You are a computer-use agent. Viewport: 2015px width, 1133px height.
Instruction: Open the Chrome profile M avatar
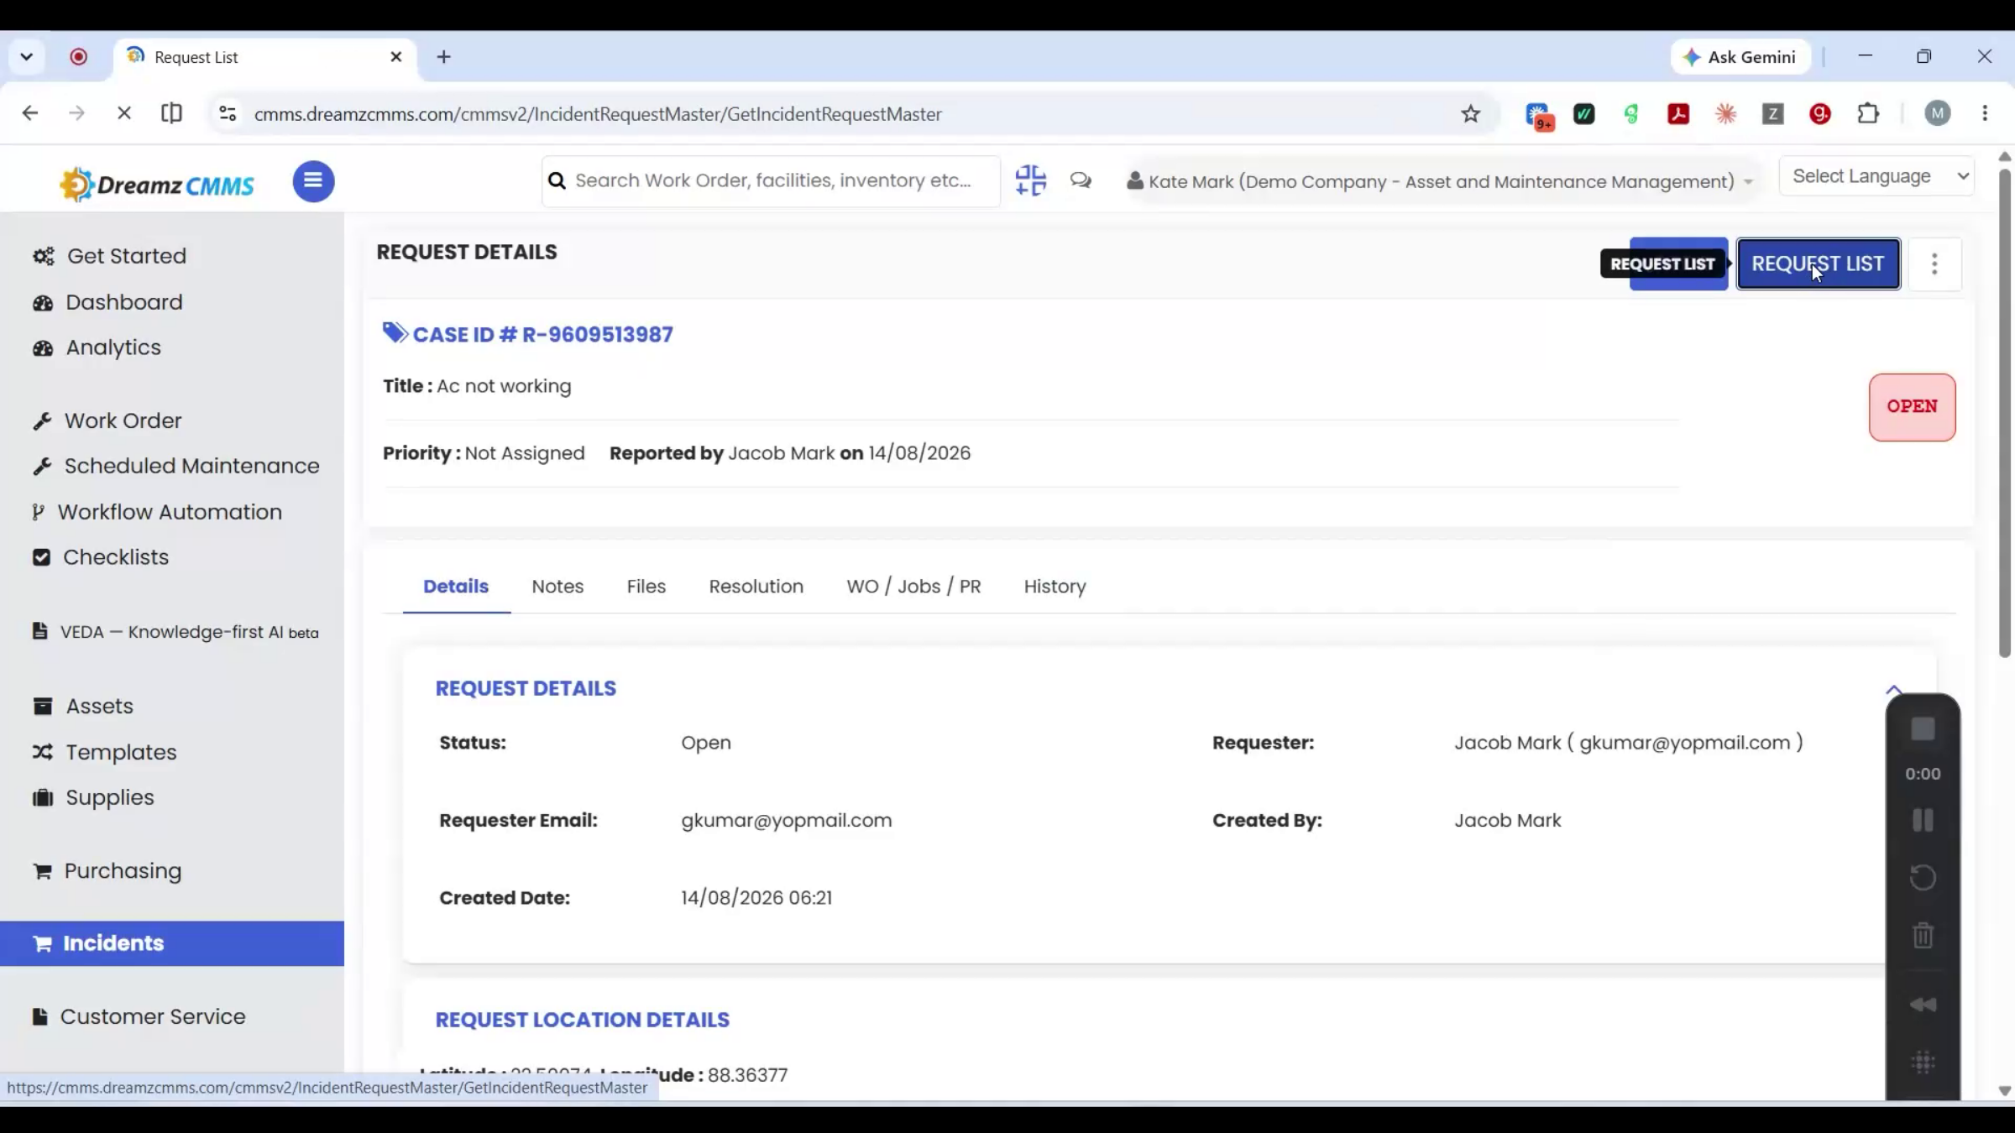tap(1938, 114)
